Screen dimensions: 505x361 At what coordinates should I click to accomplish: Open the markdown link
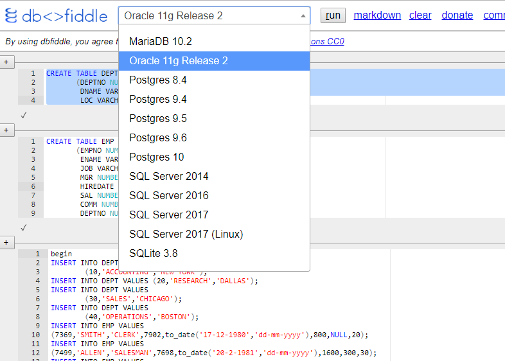click(x=377, y=15)
